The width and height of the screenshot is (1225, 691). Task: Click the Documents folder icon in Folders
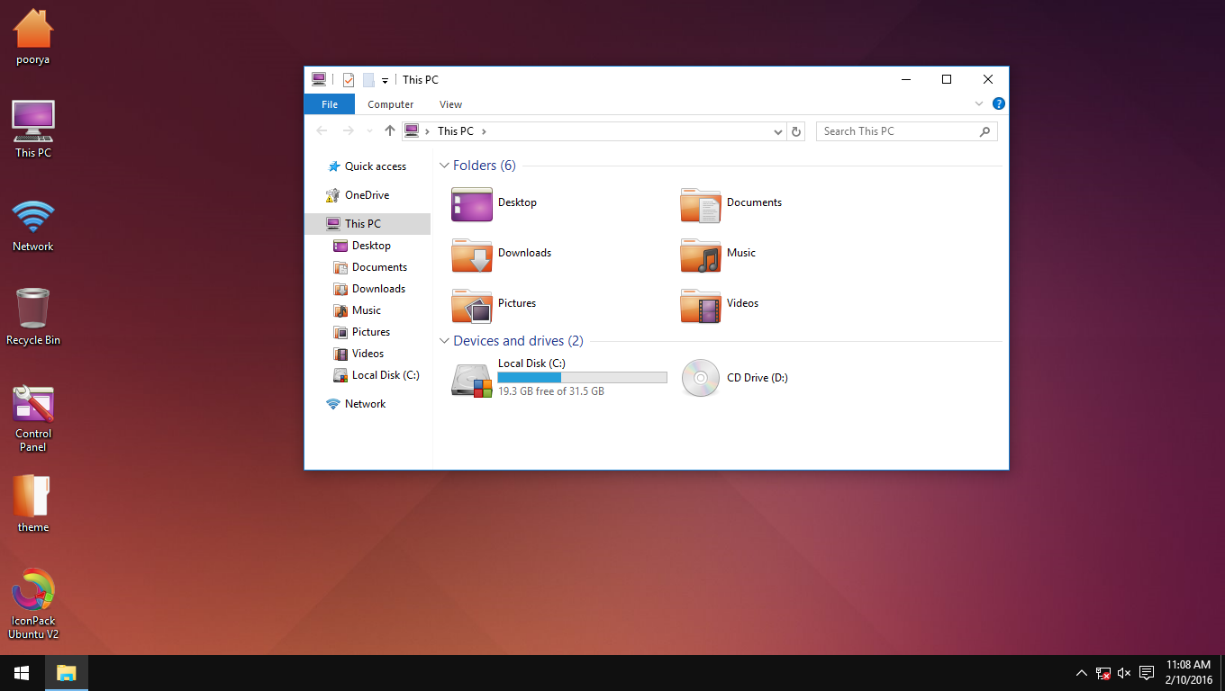click(701, 204)
